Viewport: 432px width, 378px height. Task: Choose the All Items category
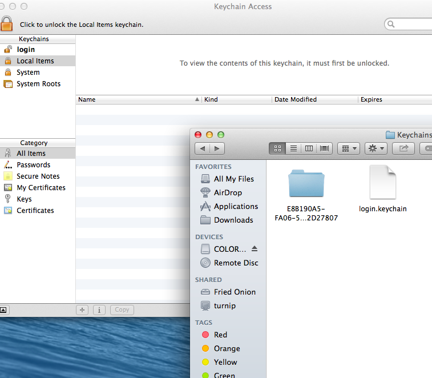point(38,153)
